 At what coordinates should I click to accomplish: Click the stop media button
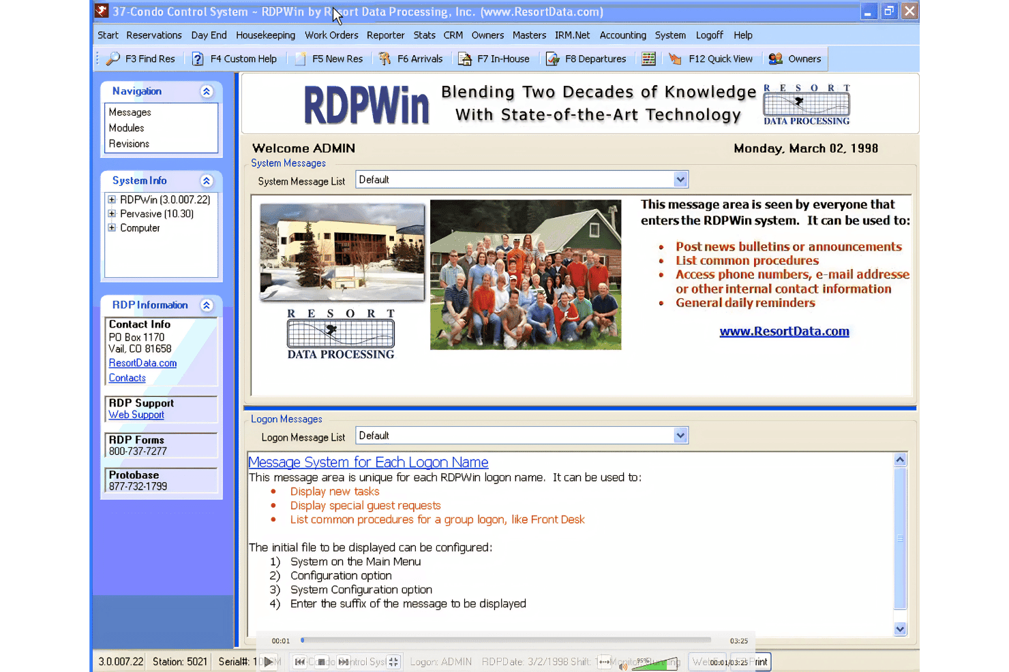point(322,662)
